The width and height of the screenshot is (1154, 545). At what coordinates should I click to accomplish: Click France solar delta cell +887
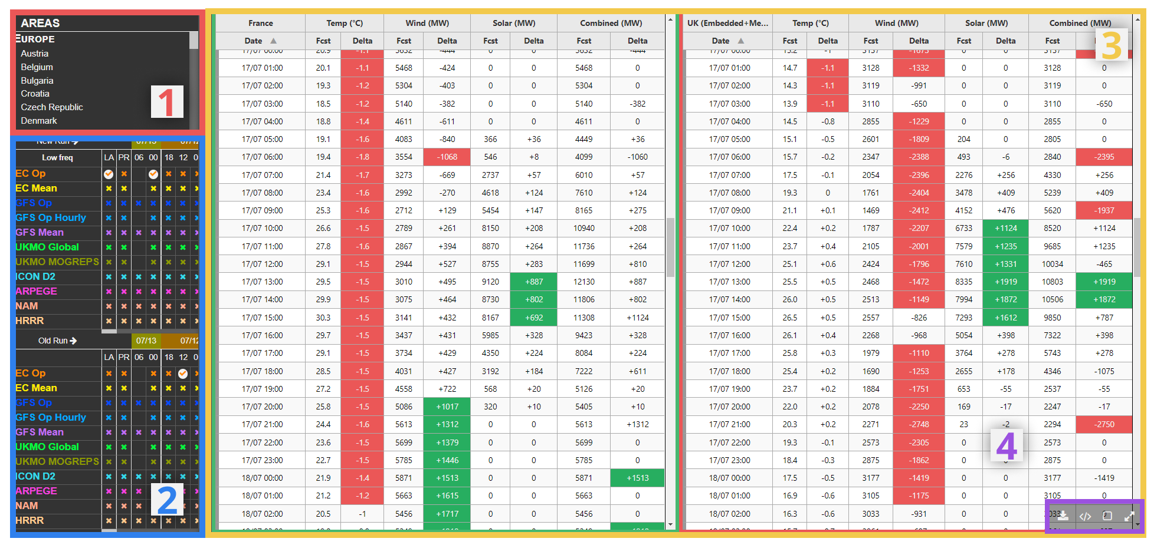pos(534,282)
